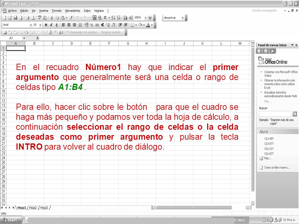Save the workbook with the floppy icon
Viewport: 299px width, 224px height.
click(x=16, y=18)
